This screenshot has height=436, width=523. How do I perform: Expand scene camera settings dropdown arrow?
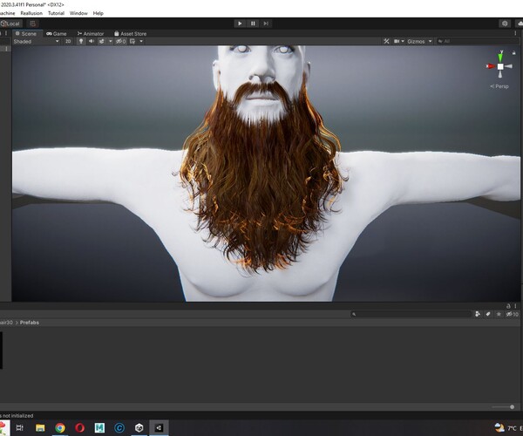403,41
